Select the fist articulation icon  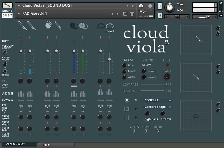tap(48, 26)
